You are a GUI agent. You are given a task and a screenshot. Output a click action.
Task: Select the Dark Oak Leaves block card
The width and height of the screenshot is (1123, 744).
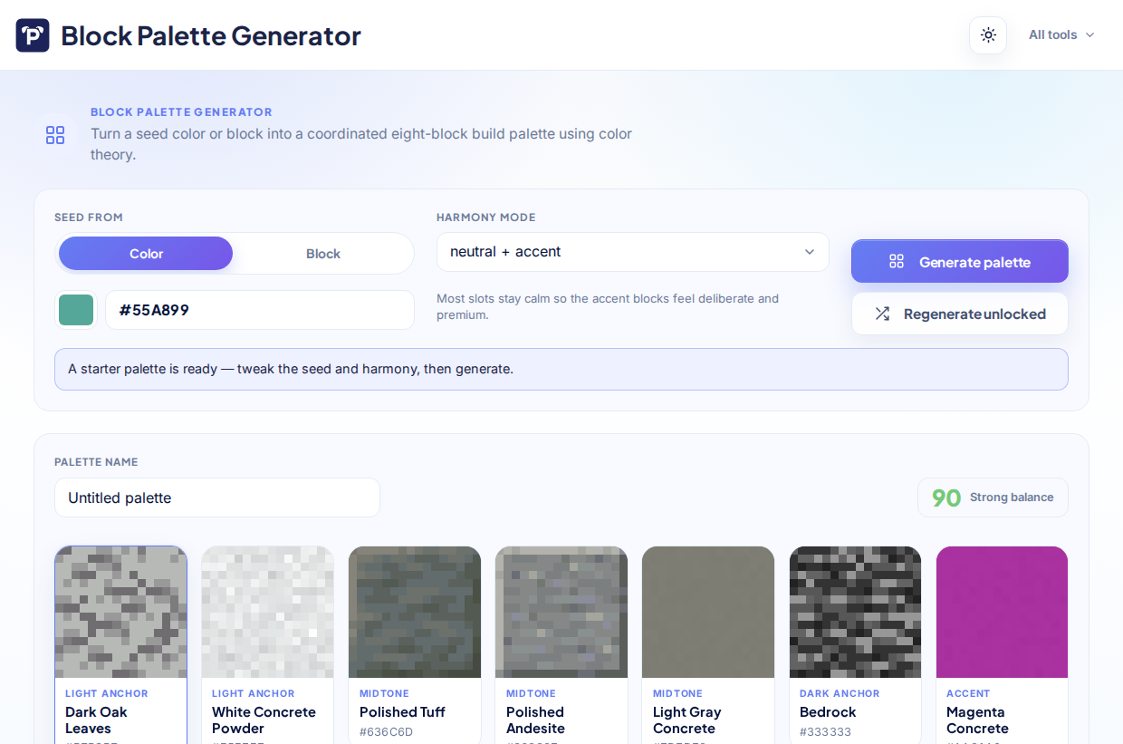tap(120, 644)
